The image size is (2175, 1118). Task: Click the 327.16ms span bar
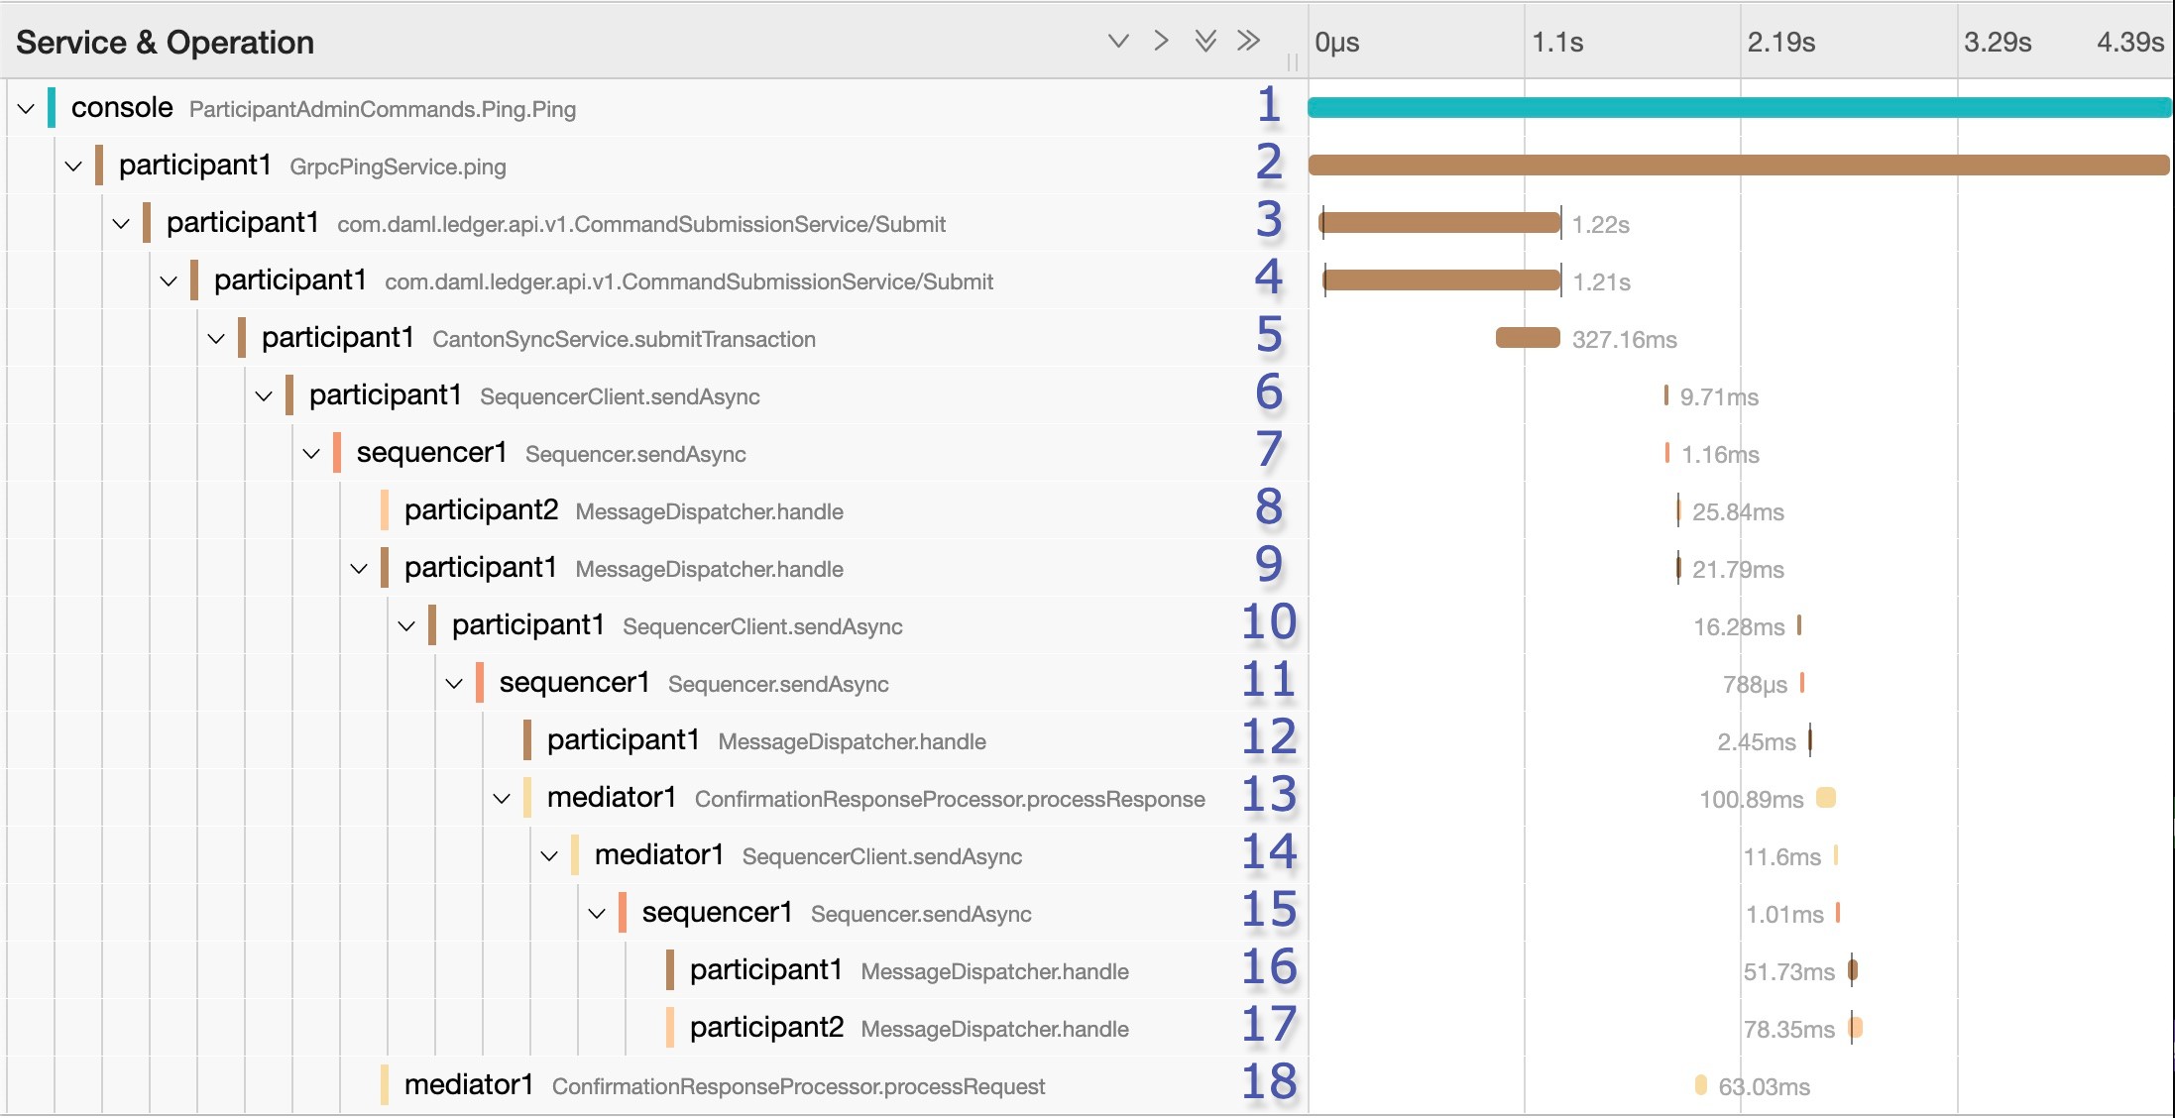point(1527,338)
